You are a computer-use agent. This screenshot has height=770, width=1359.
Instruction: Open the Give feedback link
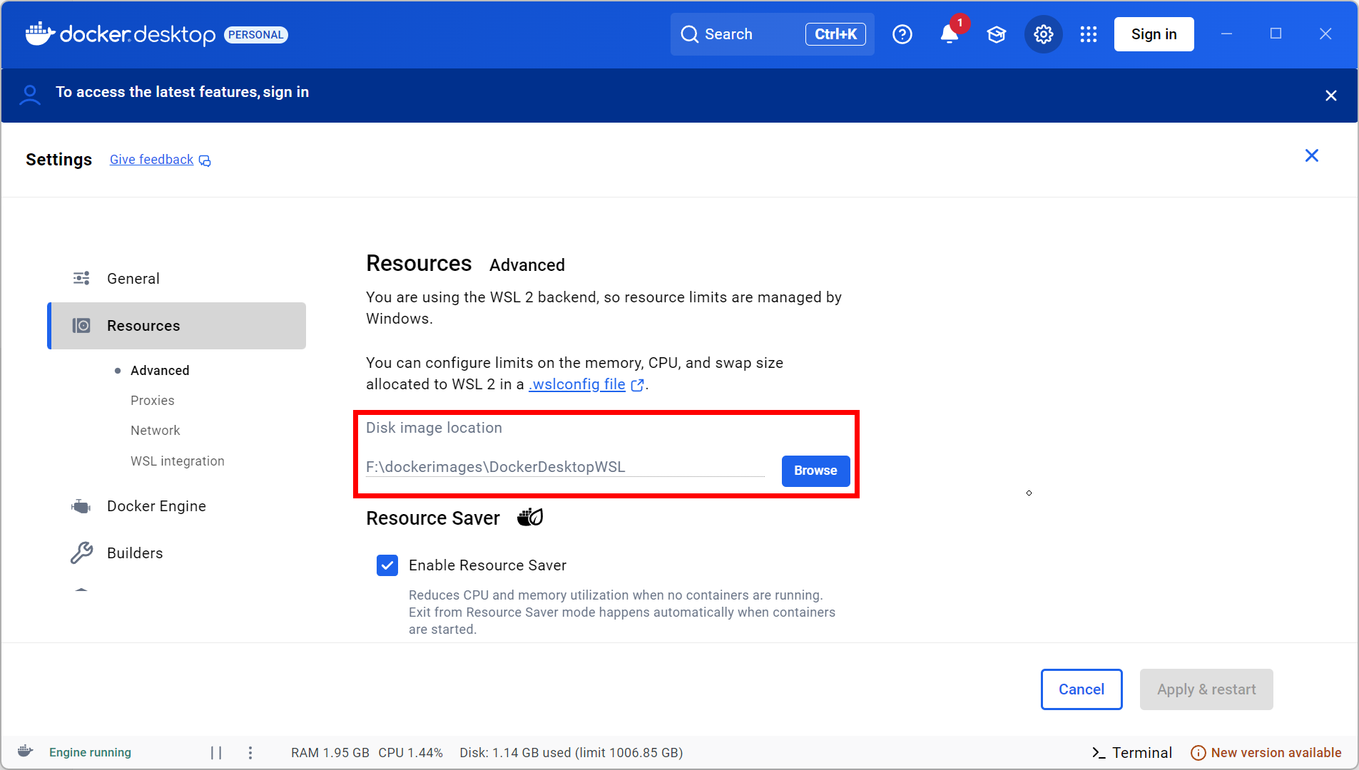tap(152, 160)
